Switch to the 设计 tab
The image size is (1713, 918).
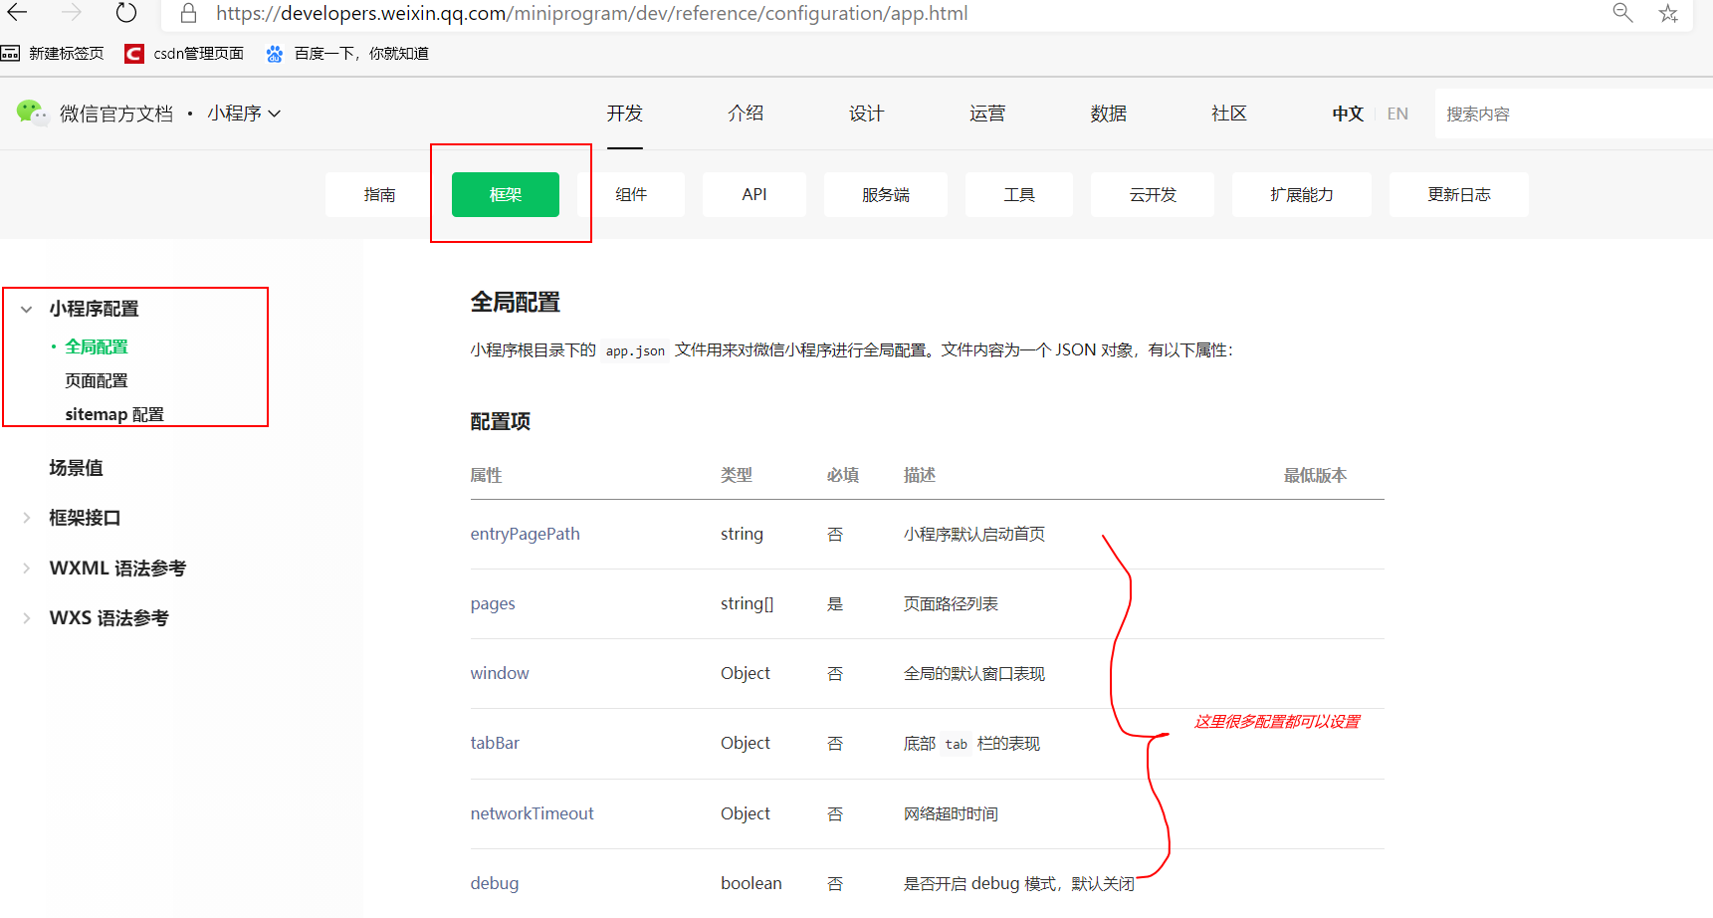point(865,113)
